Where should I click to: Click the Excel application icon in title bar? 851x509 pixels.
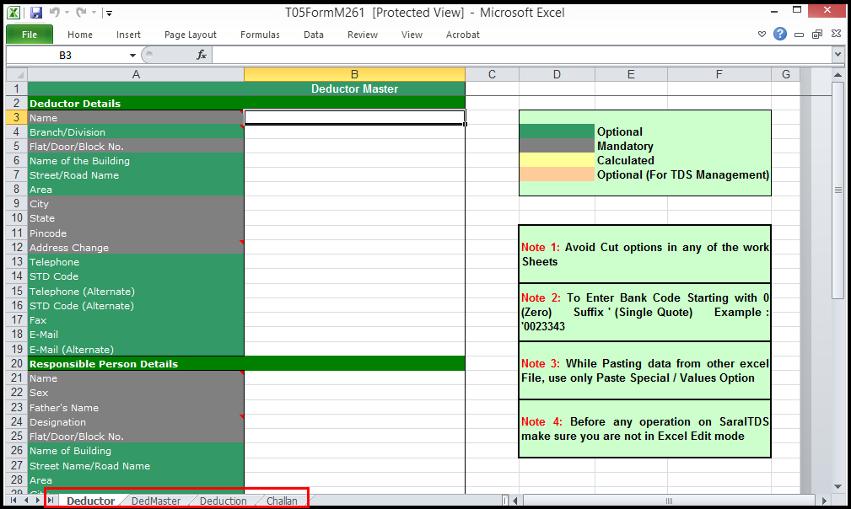click(x=14, y=13)
